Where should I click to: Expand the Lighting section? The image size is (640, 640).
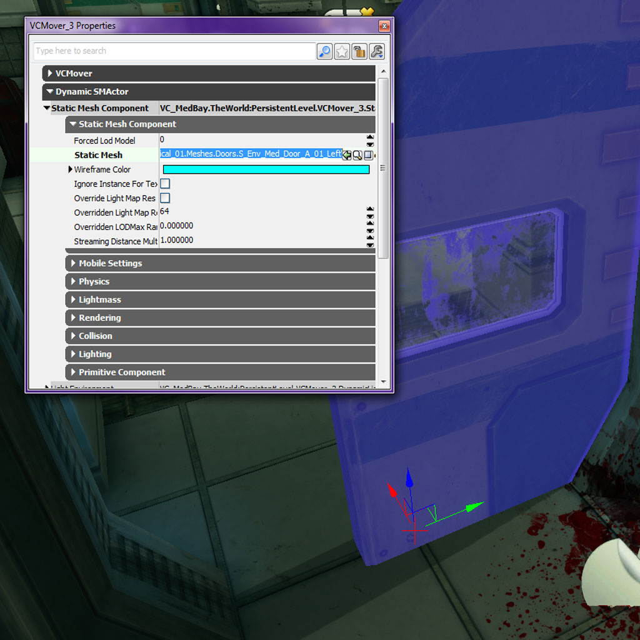(x=73, y=354)
